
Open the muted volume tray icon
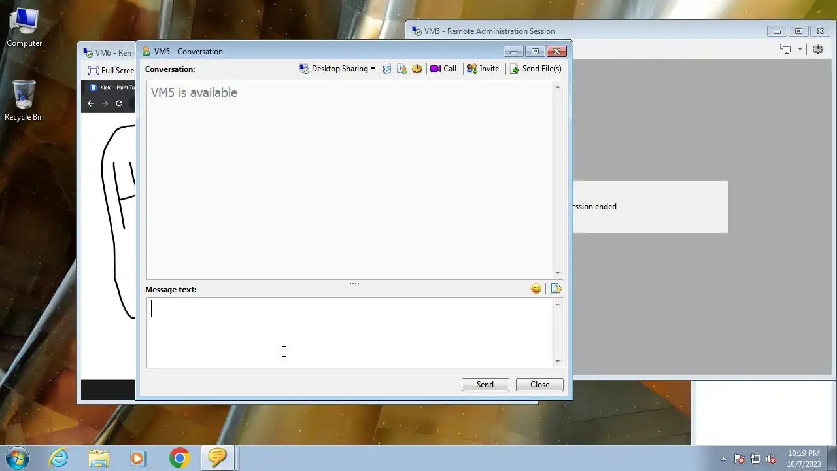(x=772, y=459)
